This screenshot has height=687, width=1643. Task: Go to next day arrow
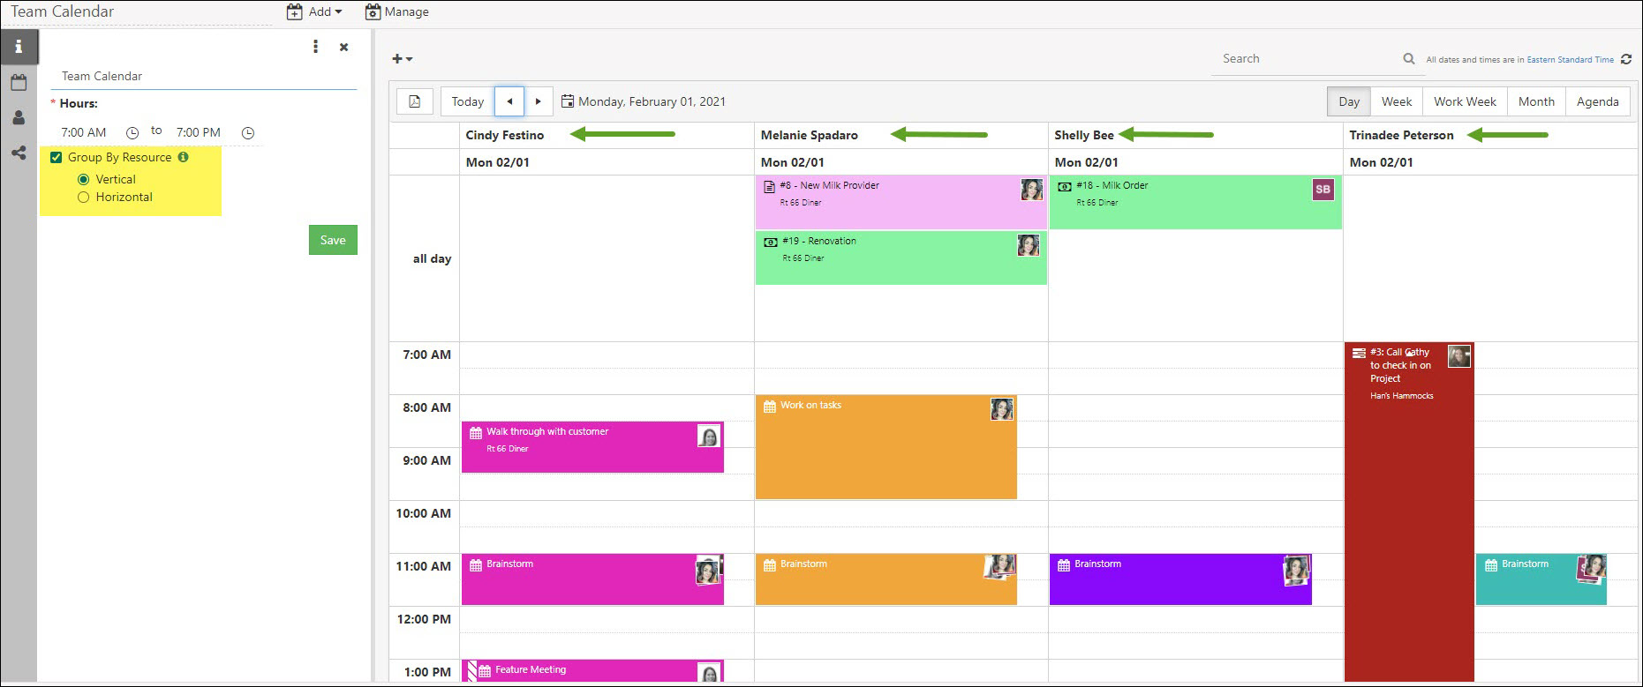[539, 101]
